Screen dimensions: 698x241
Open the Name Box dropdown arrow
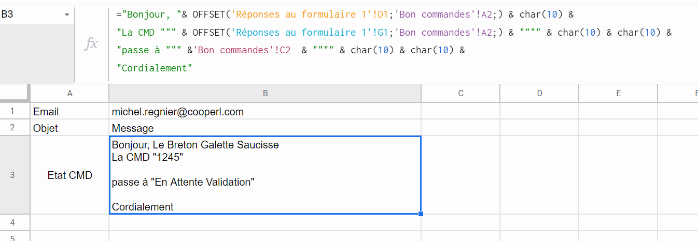click(67, 15)
